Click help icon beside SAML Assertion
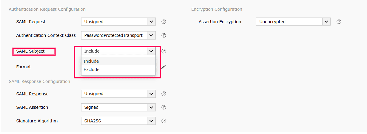 click(x=164, y=107)
